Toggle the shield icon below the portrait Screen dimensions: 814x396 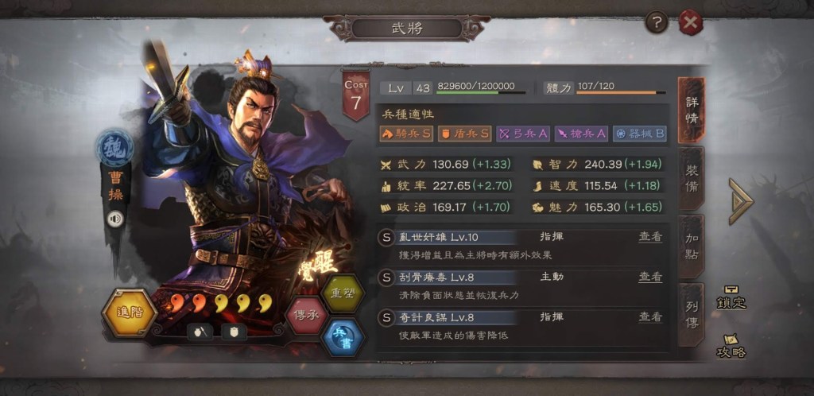tap(235, 332)
